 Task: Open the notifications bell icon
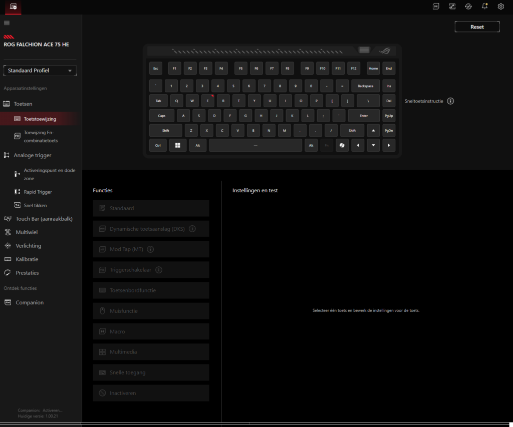point(484,7)
